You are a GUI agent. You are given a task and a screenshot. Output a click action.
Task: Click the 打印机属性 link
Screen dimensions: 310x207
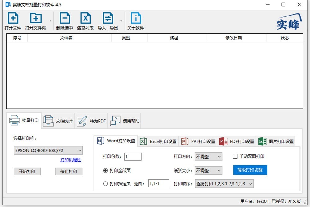click(71, 160)
